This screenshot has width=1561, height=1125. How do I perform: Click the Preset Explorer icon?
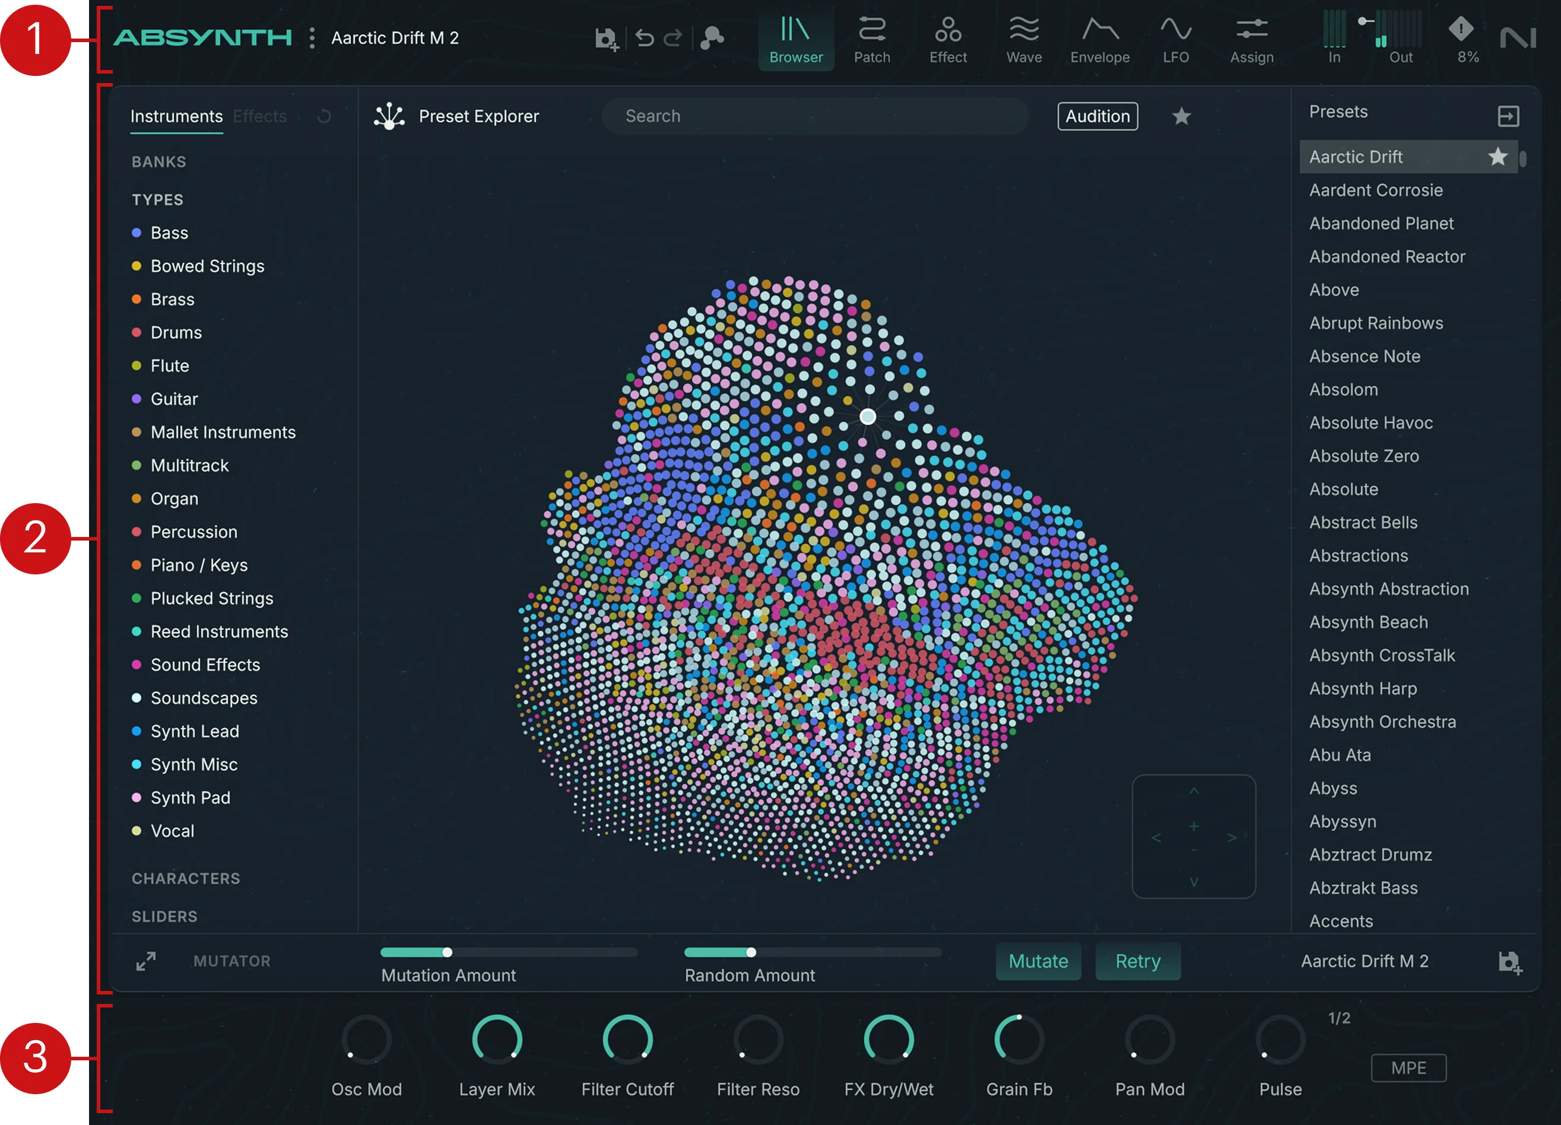(389, 116)
